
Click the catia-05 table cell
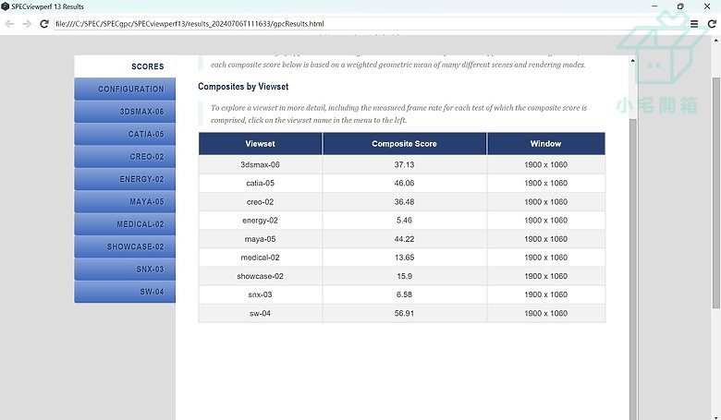click(x=261, y=183)
